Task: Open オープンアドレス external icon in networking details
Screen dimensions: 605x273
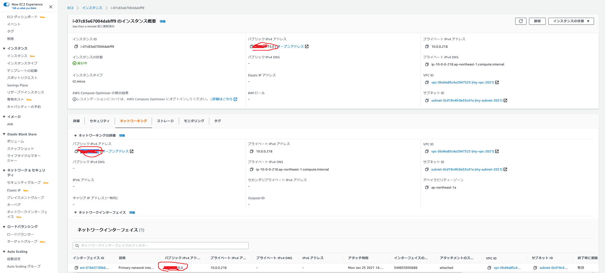Action: [132, 151]
